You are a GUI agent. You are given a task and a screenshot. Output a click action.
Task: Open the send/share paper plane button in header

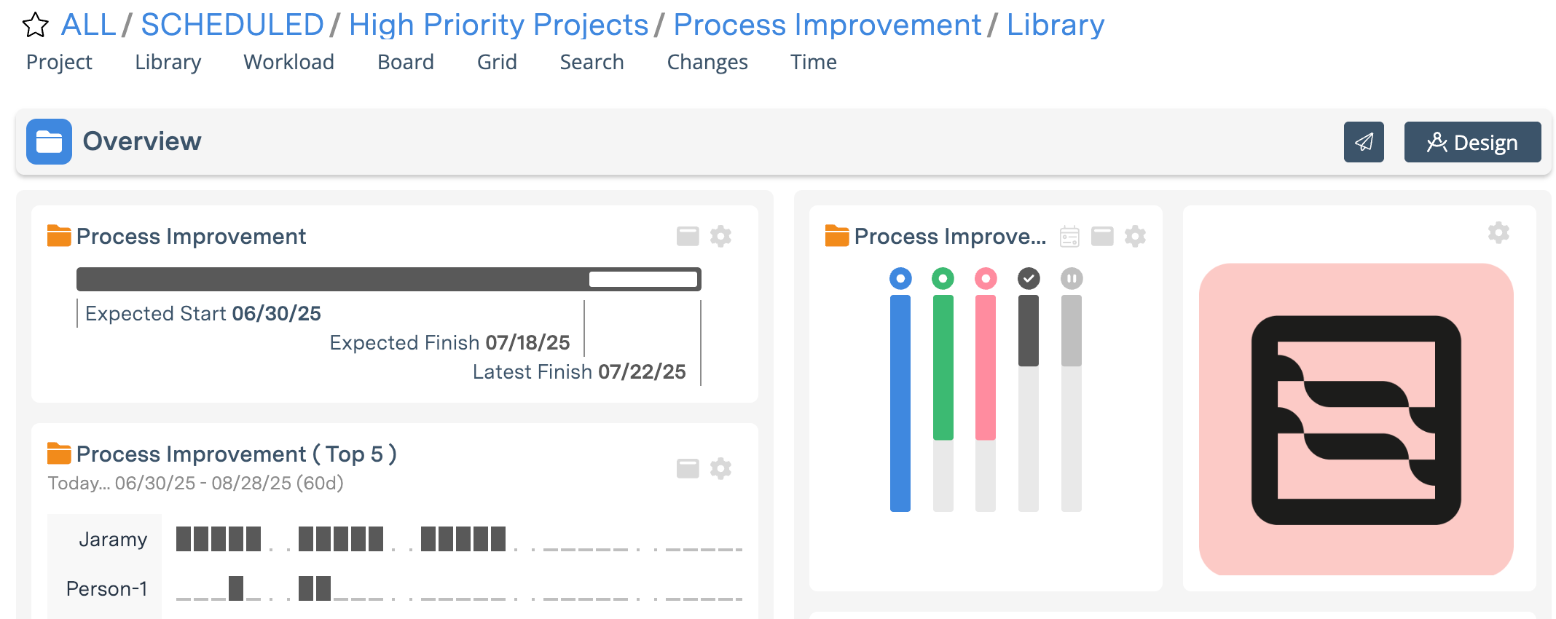pyautogui.click(x=1364, y=142)
